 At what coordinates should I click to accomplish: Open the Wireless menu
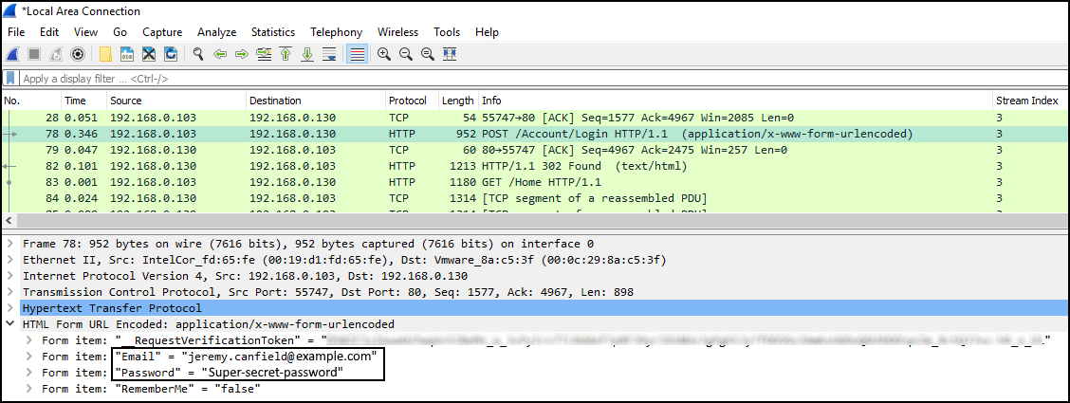pyautogui.click(x=398, y=32)
